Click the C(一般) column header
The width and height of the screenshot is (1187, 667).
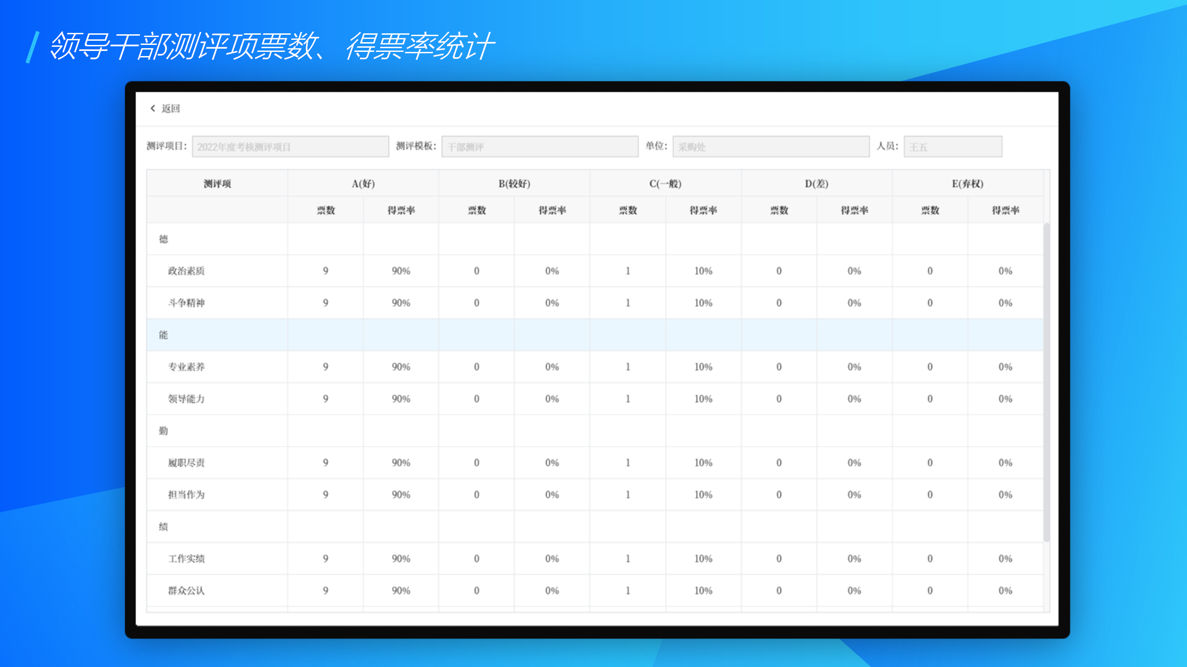coord(665,184)
